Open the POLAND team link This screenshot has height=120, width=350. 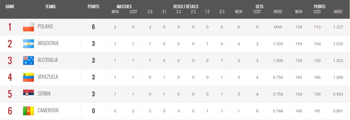click(45, 27)
